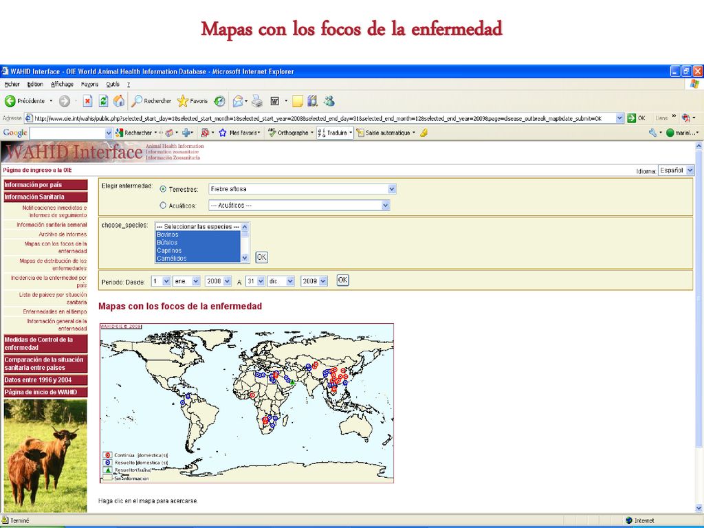Click the green mariel account icon
The width and height of the screenshot is (704, 528).
(670, 133)
